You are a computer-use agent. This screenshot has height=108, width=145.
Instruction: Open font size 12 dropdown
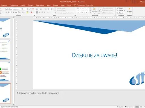pyautogui.click(x=25, y=9)
